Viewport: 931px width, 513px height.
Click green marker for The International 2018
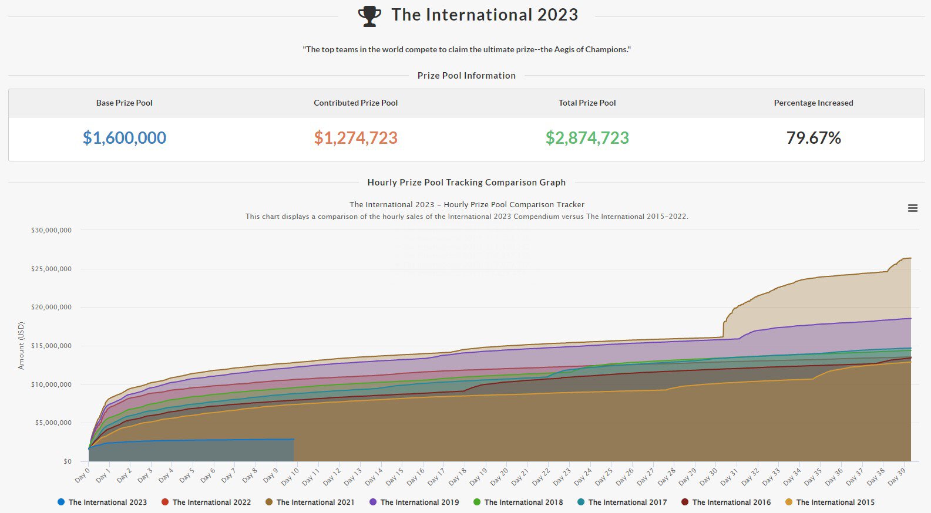[x=477, y=502]
